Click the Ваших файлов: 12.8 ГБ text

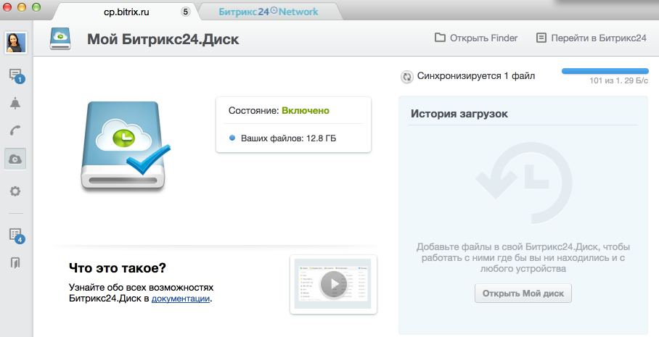click(x=288, y=138)
